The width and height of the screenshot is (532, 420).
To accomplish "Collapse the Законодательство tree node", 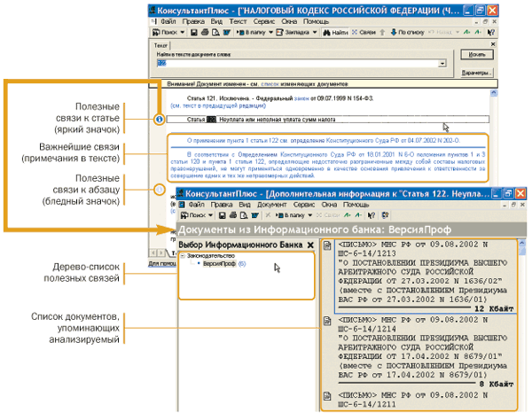I will pyautogui.click(x=183, y=256).
